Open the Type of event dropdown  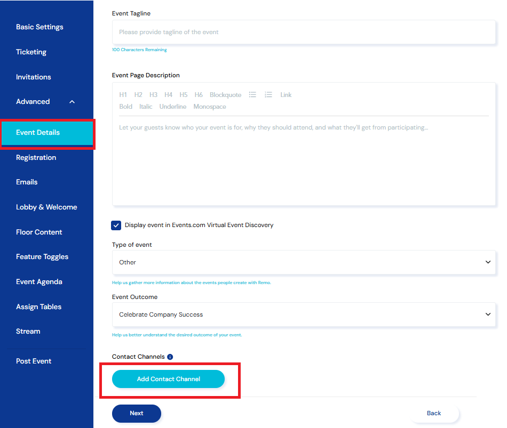point(304,262)
